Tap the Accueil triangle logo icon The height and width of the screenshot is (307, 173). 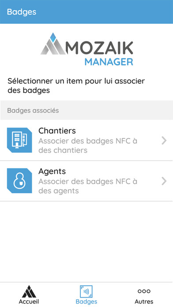pyautogui.click(x=29, y=291)
